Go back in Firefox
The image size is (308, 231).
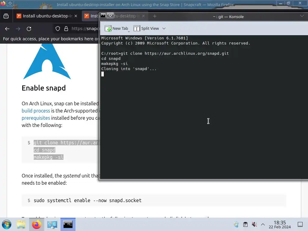coord(7,29)
